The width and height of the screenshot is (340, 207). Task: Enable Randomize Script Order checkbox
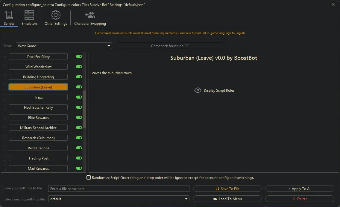click(89, 178)
